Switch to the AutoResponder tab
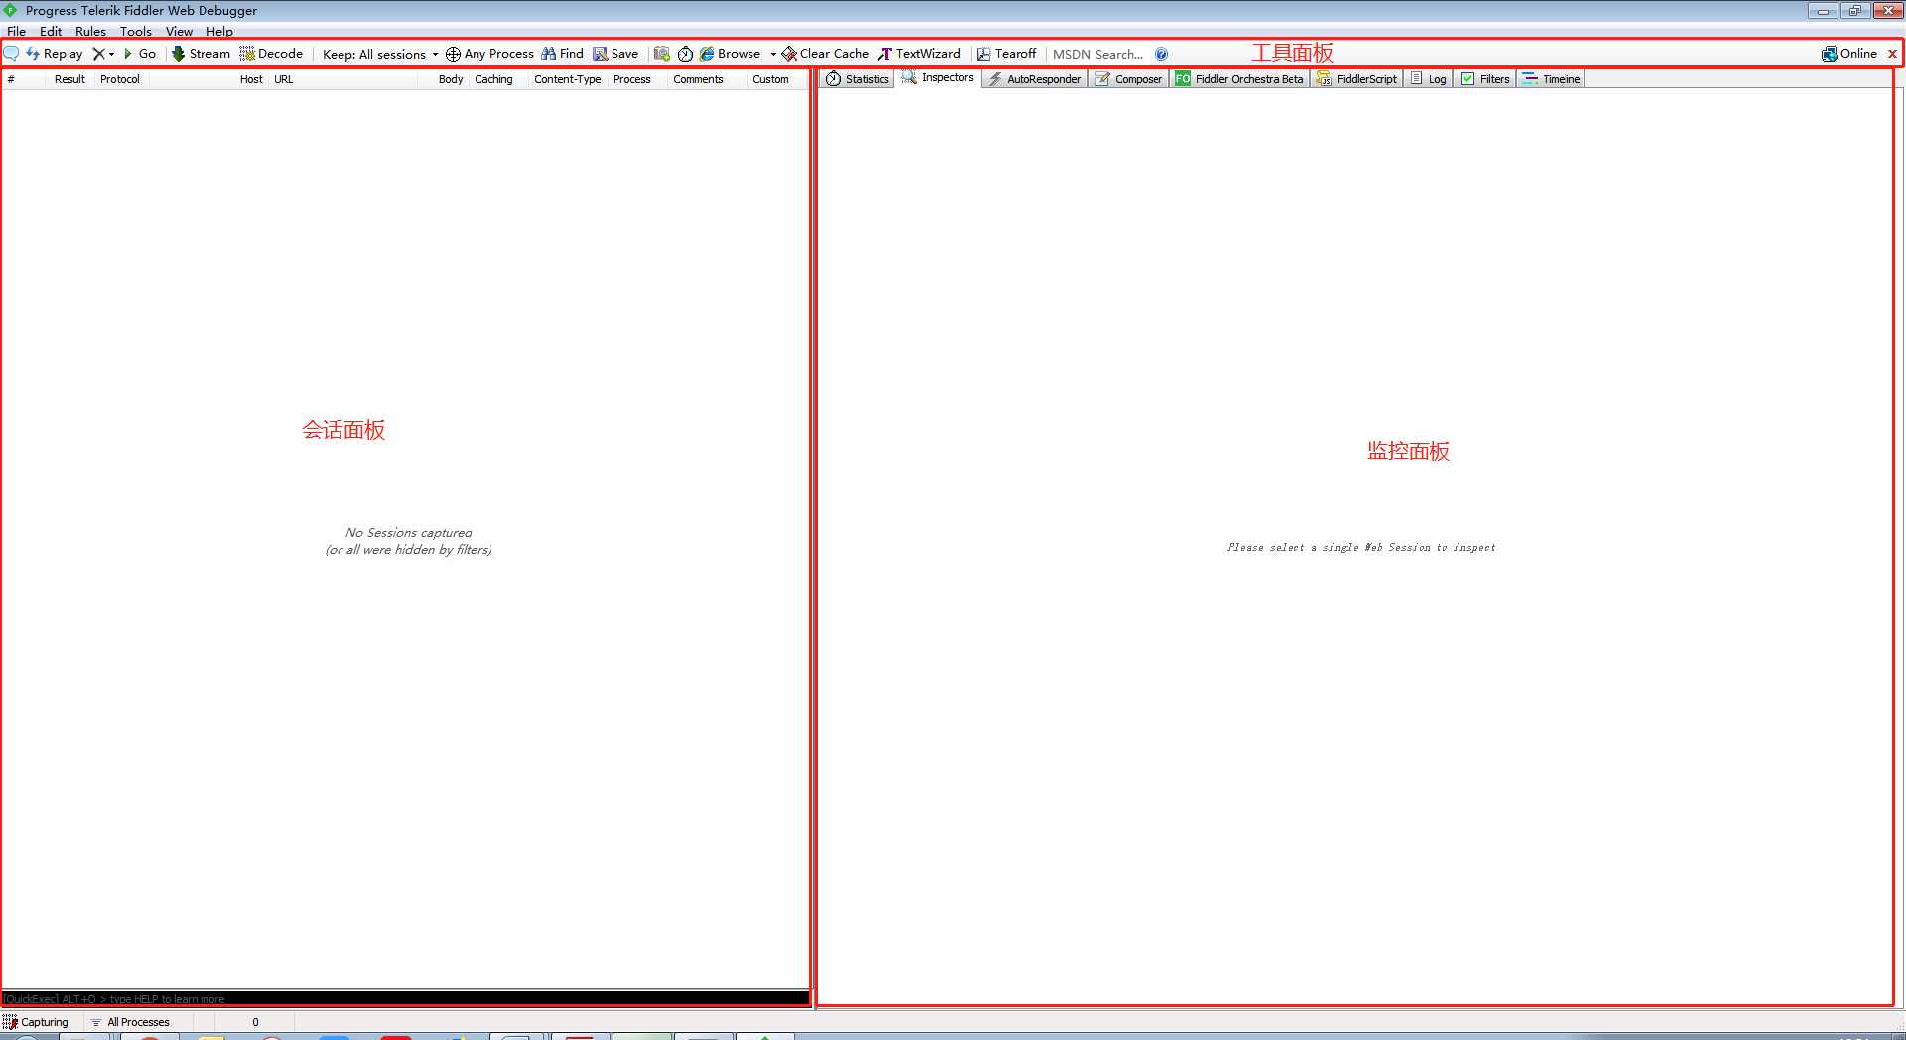This screenshot has width=1906, height=1040. [x=1034, y=79]
